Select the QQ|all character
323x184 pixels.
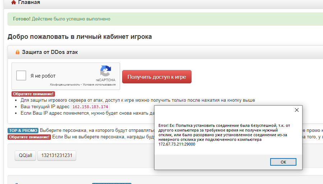click(x=25, y=156)
